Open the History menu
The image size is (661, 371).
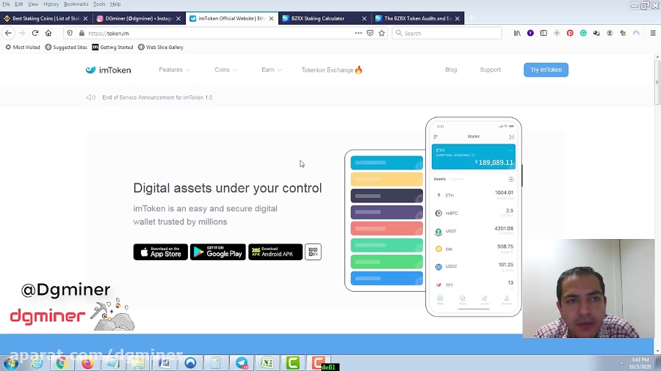(51, 4)
